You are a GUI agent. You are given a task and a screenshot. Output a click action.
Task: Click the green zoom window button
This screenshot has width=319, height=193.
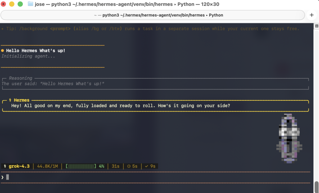coord(20,4)
